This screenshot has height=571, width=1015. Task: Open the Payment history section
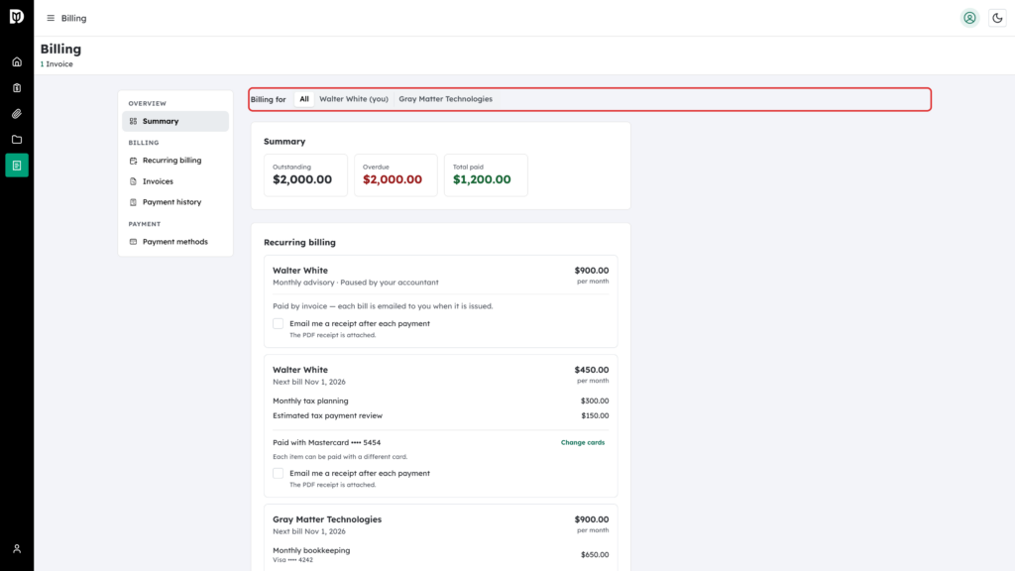[175, 202]
